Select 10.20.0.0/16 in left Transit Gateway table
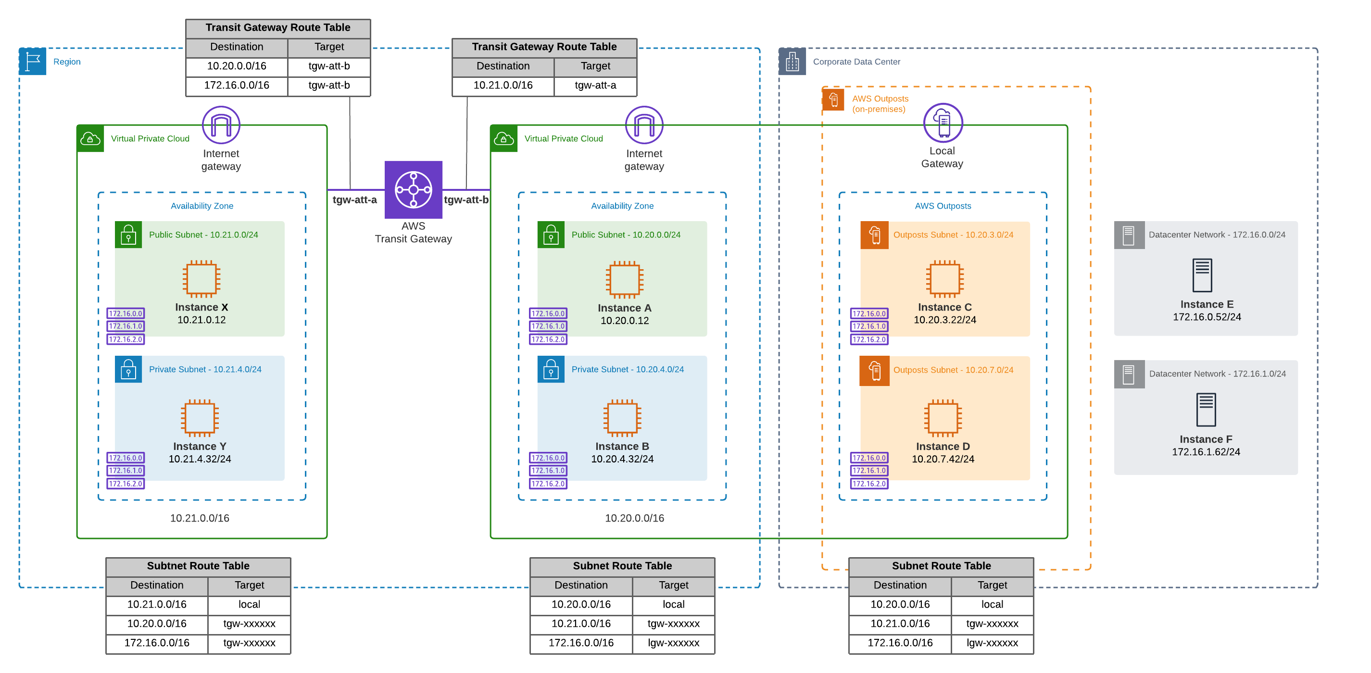Screen dimensions: 1371x673 click(236, 66)
